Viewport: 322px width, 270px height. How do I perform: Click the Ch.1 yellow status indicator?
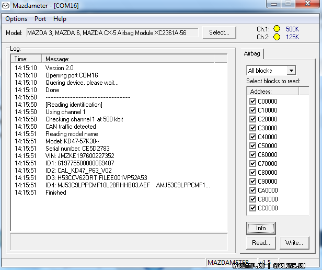coord(277,29)
